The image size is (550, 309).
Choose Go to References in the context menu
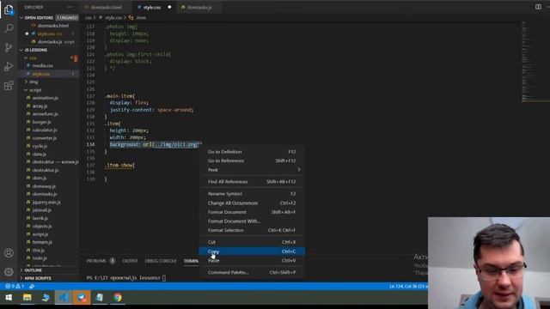252,161
